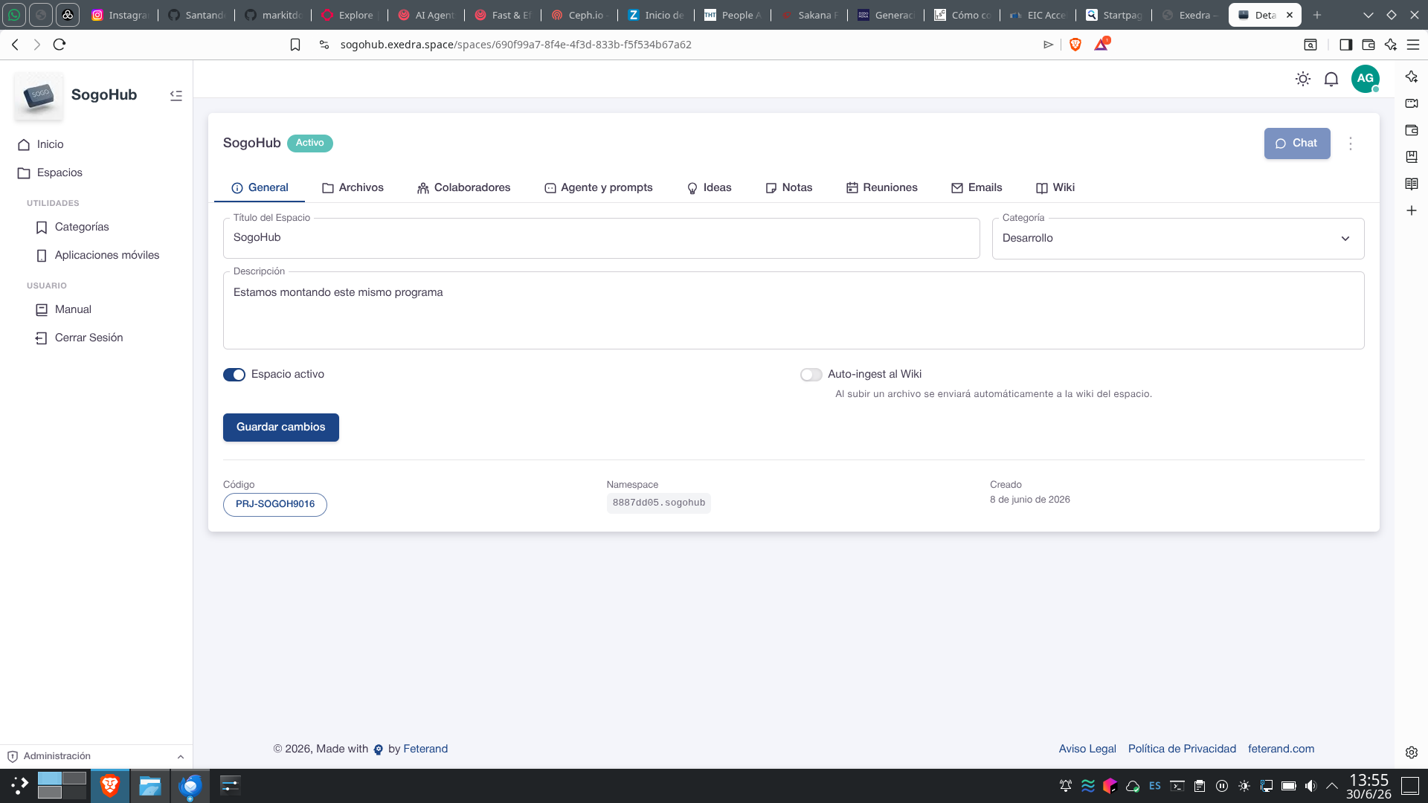This screenshot has height=803, width=1428.
Task: Expand the hidden system tray icons arrow
Action: [1332, 786]
